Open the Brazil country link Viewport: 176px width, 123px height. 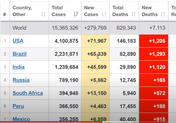point(20,54)
